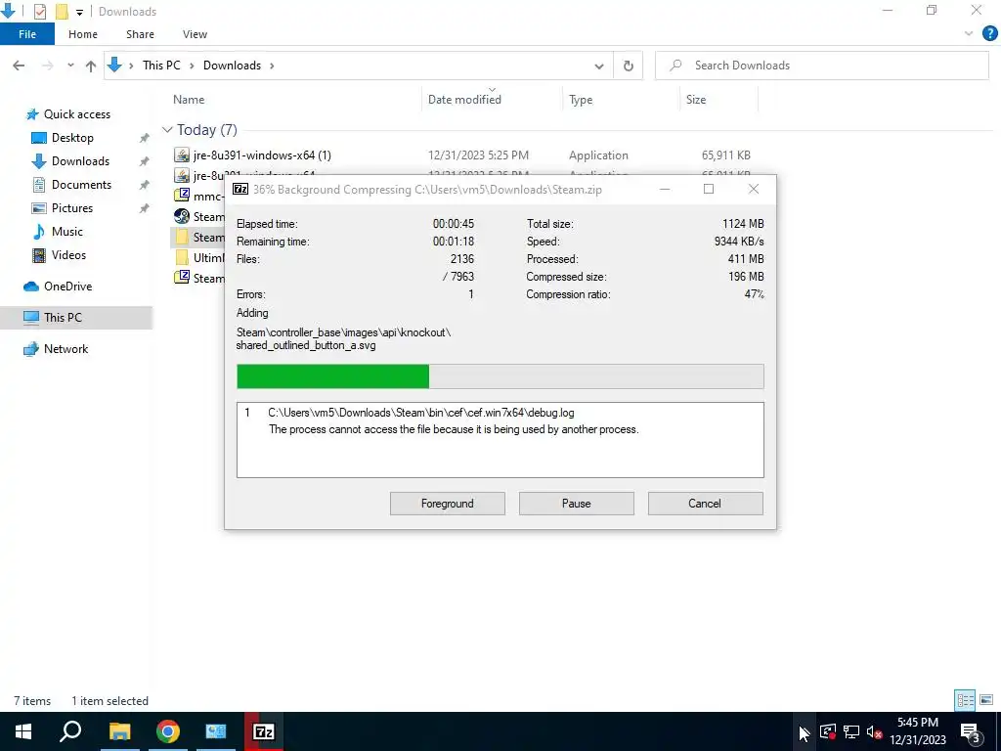Screen dimensions: 1001x751
Task: Go back in File Explorer
Action: 19,66
